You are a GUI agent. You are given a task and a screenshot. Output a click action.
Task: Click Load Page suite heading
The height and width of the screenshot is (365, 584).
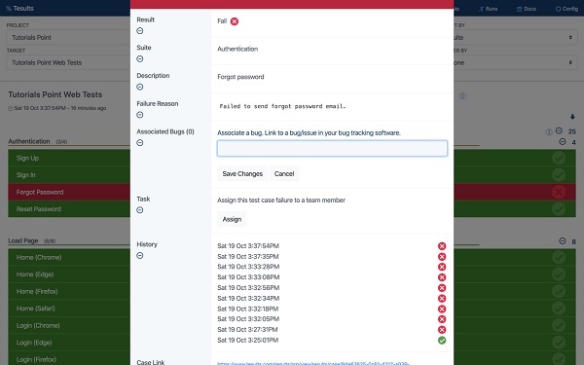tap(23, 241)
